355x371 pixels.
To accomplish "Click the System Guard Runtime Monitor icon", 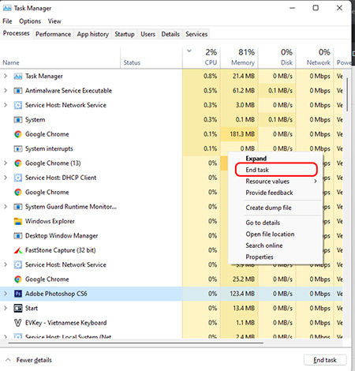I will (x=18, y=207).
